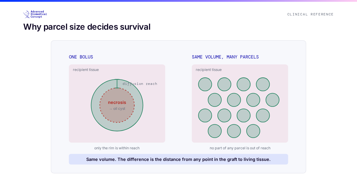Click the 'SAME VOLUME, MANY PARCELS' title

(225, 57)
